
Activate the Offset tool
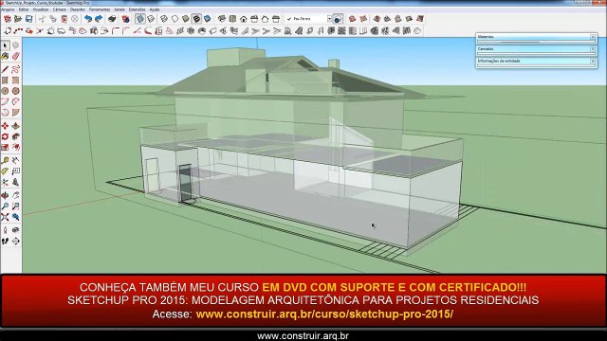pyautogui.click(x=15, y=148)
